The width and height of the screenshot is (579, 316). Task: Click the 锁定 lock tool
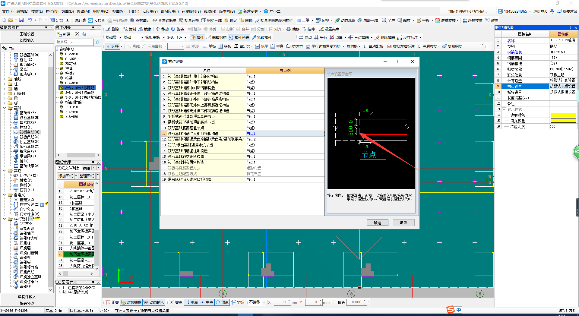(x=230, y=20)
